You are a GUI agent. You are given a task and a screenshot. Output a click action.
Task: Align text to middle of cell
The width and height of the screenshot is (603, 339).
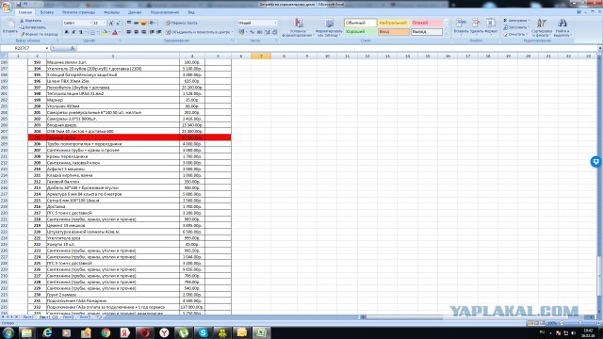coord(136,23)
